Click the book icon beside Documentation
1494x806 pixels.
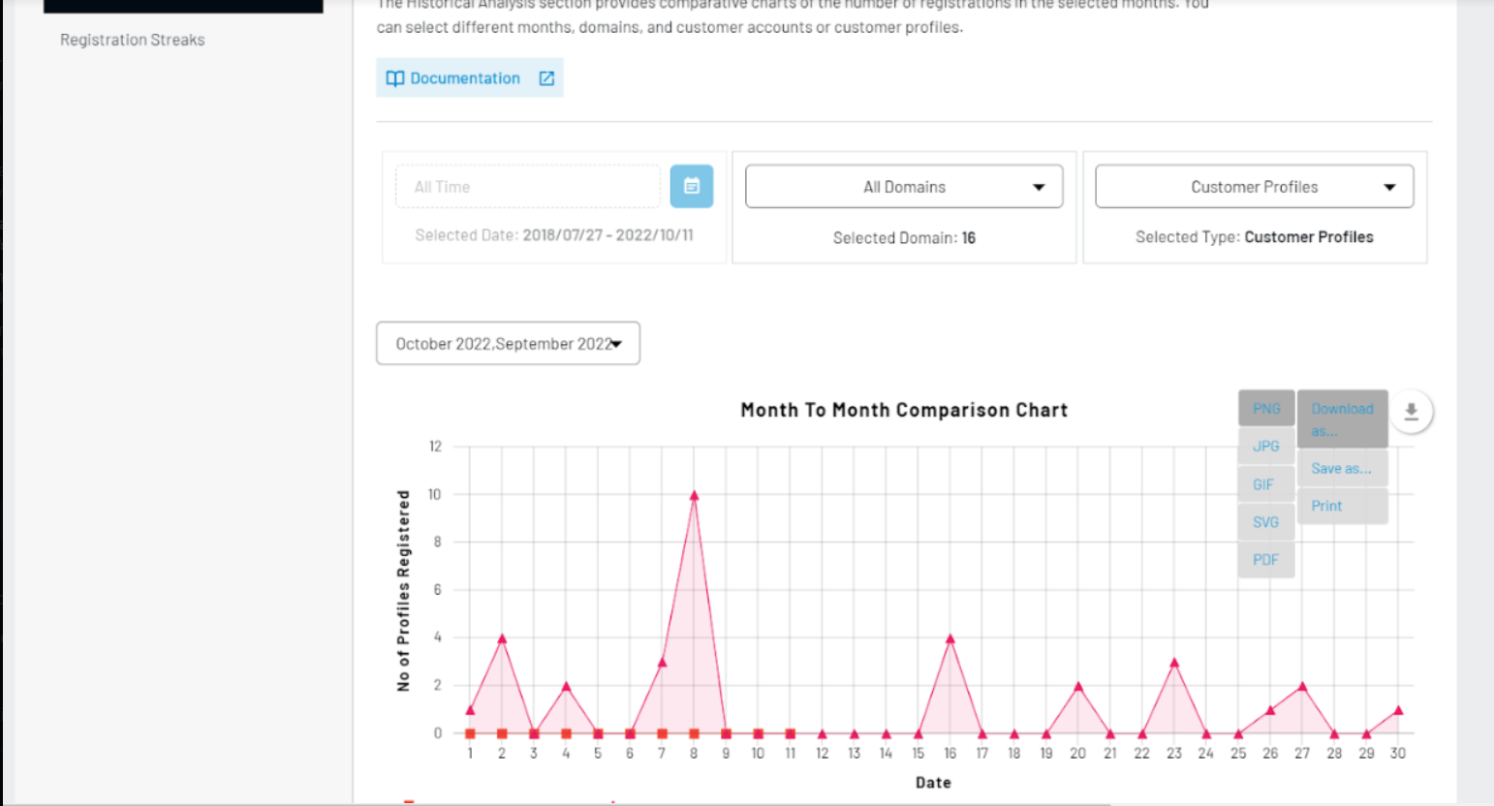tap(394, 78)
